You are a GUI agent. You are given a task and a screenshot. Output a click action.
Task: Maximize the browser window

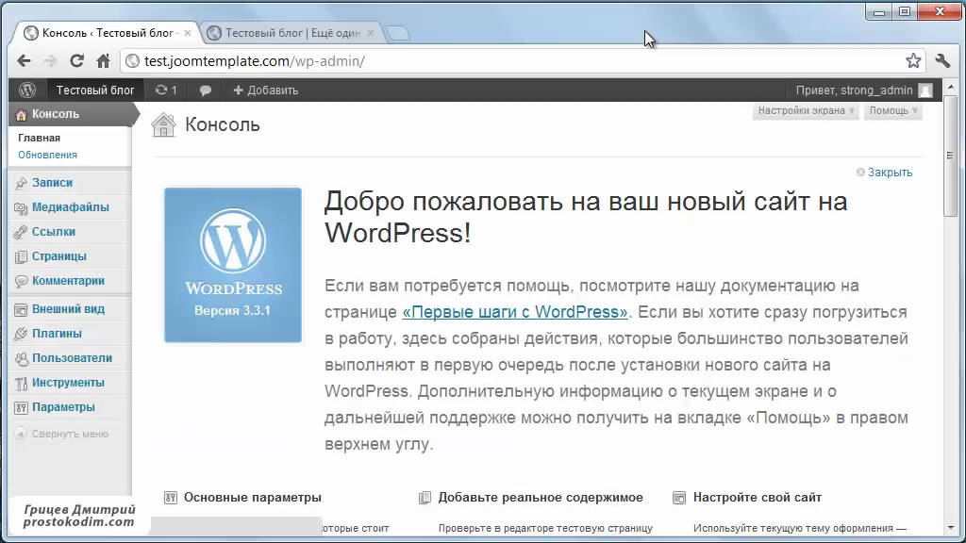click(x=905, y=11)
